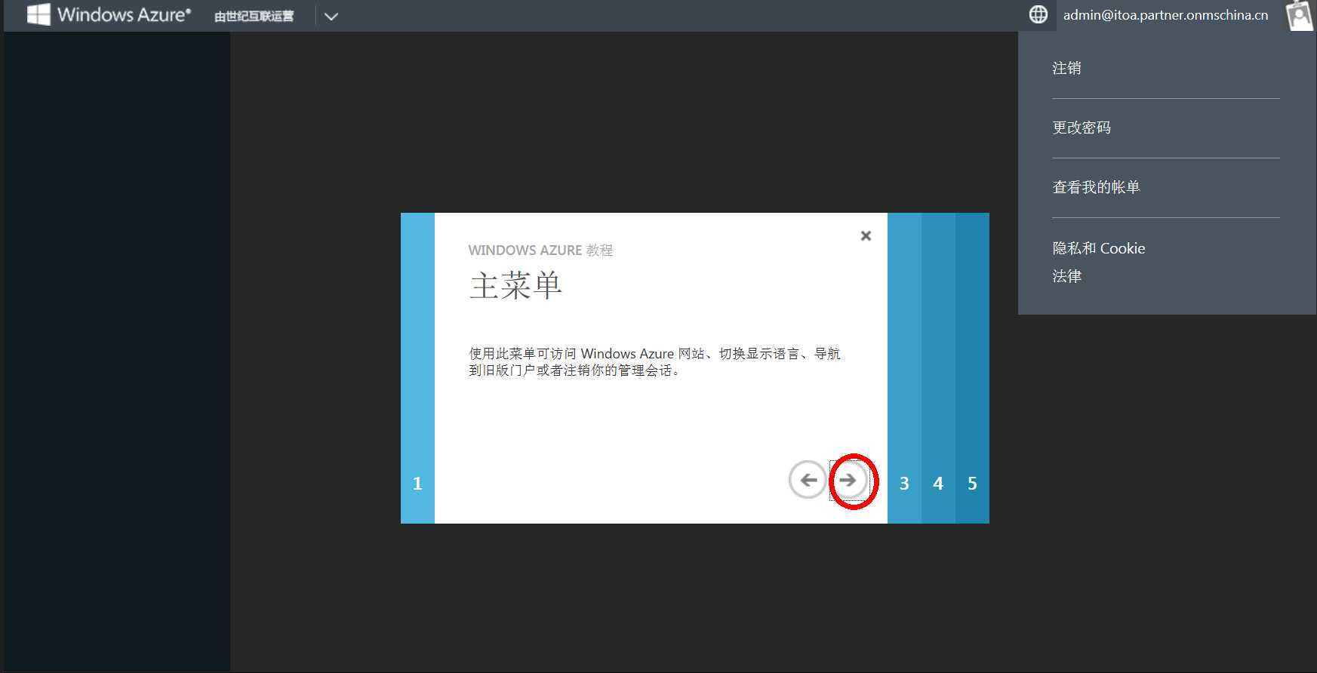Open the 法律 legal link

tap(1066, 276)
